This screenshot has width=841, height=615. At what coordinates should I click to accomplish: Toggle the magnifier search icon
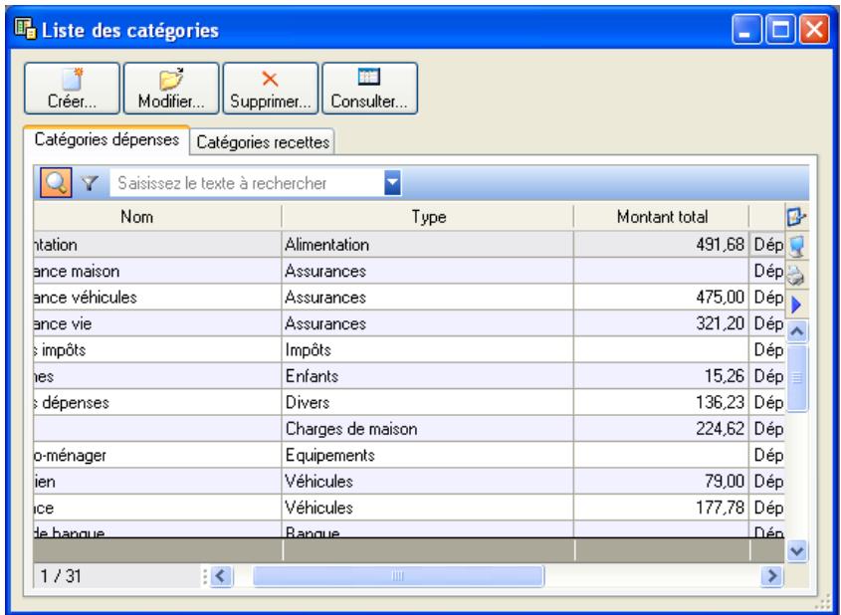pos(56,183)
